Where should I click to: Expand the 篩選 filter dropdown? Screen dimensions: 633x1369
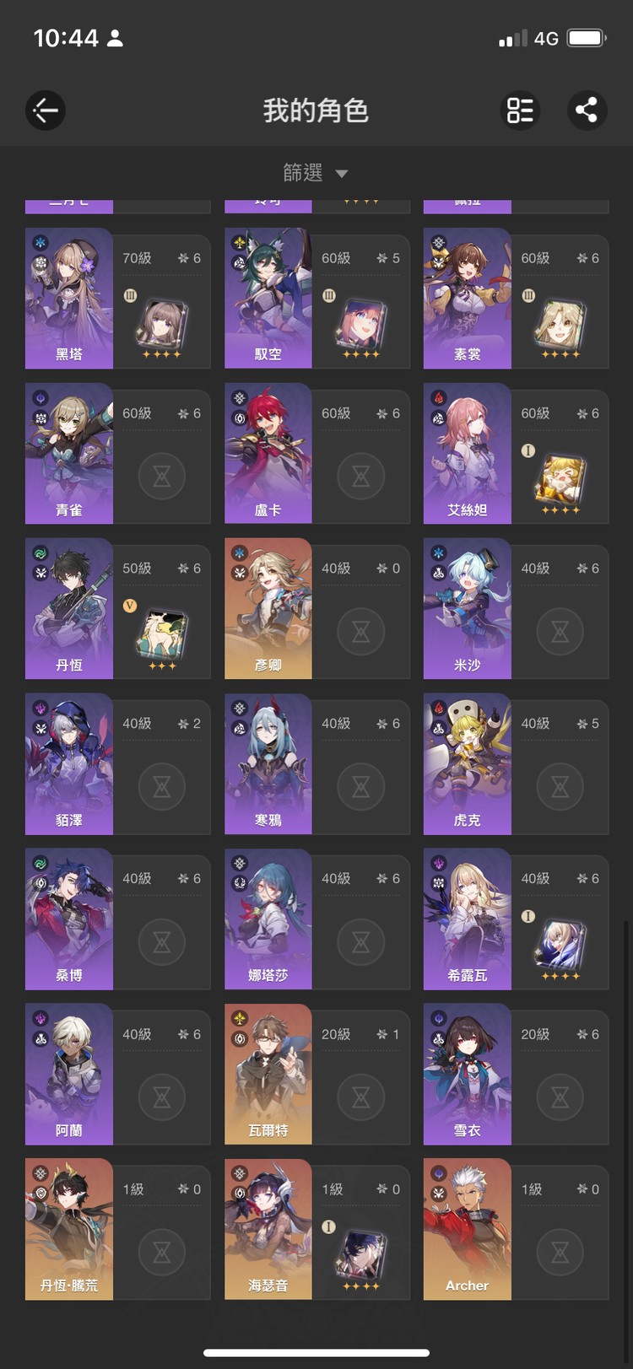316,173
